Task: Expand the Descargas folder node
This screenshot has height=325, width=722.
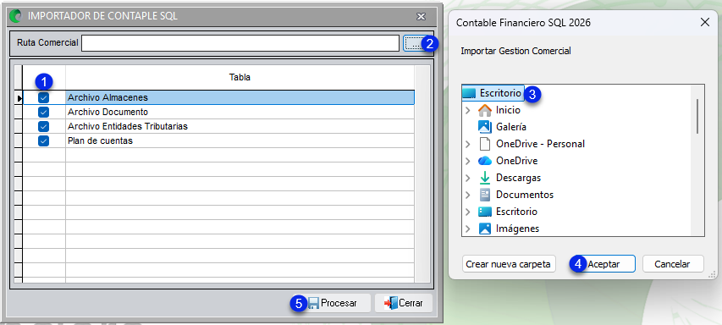Action: 468,178
